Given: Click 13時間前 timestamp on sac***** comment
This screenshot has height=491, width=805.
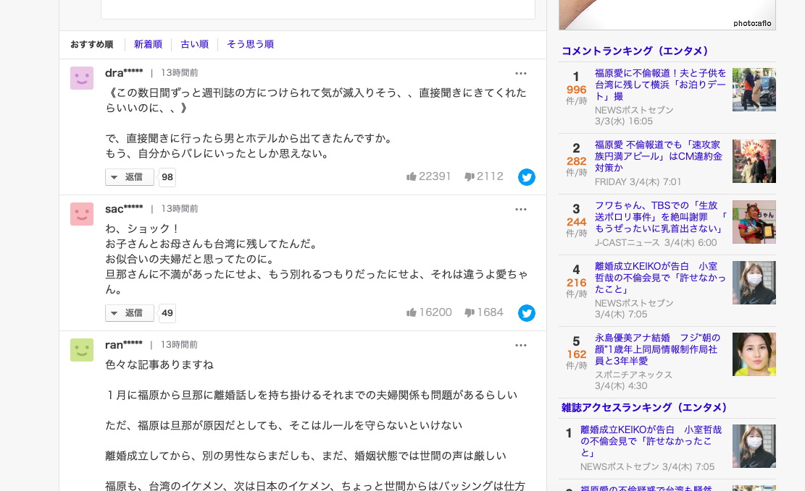Looking at the screenshot, I should pos(179,208).
